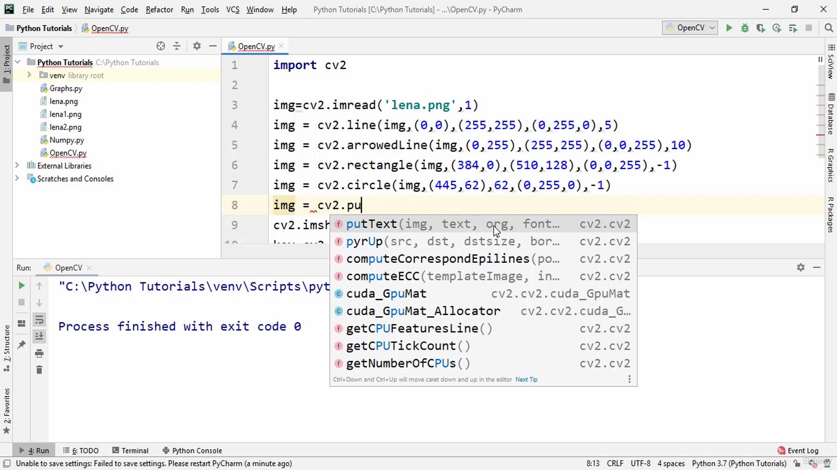The image size is (837, 470).
Task: Open the R Packages side panel
Action: coord(831,215)
